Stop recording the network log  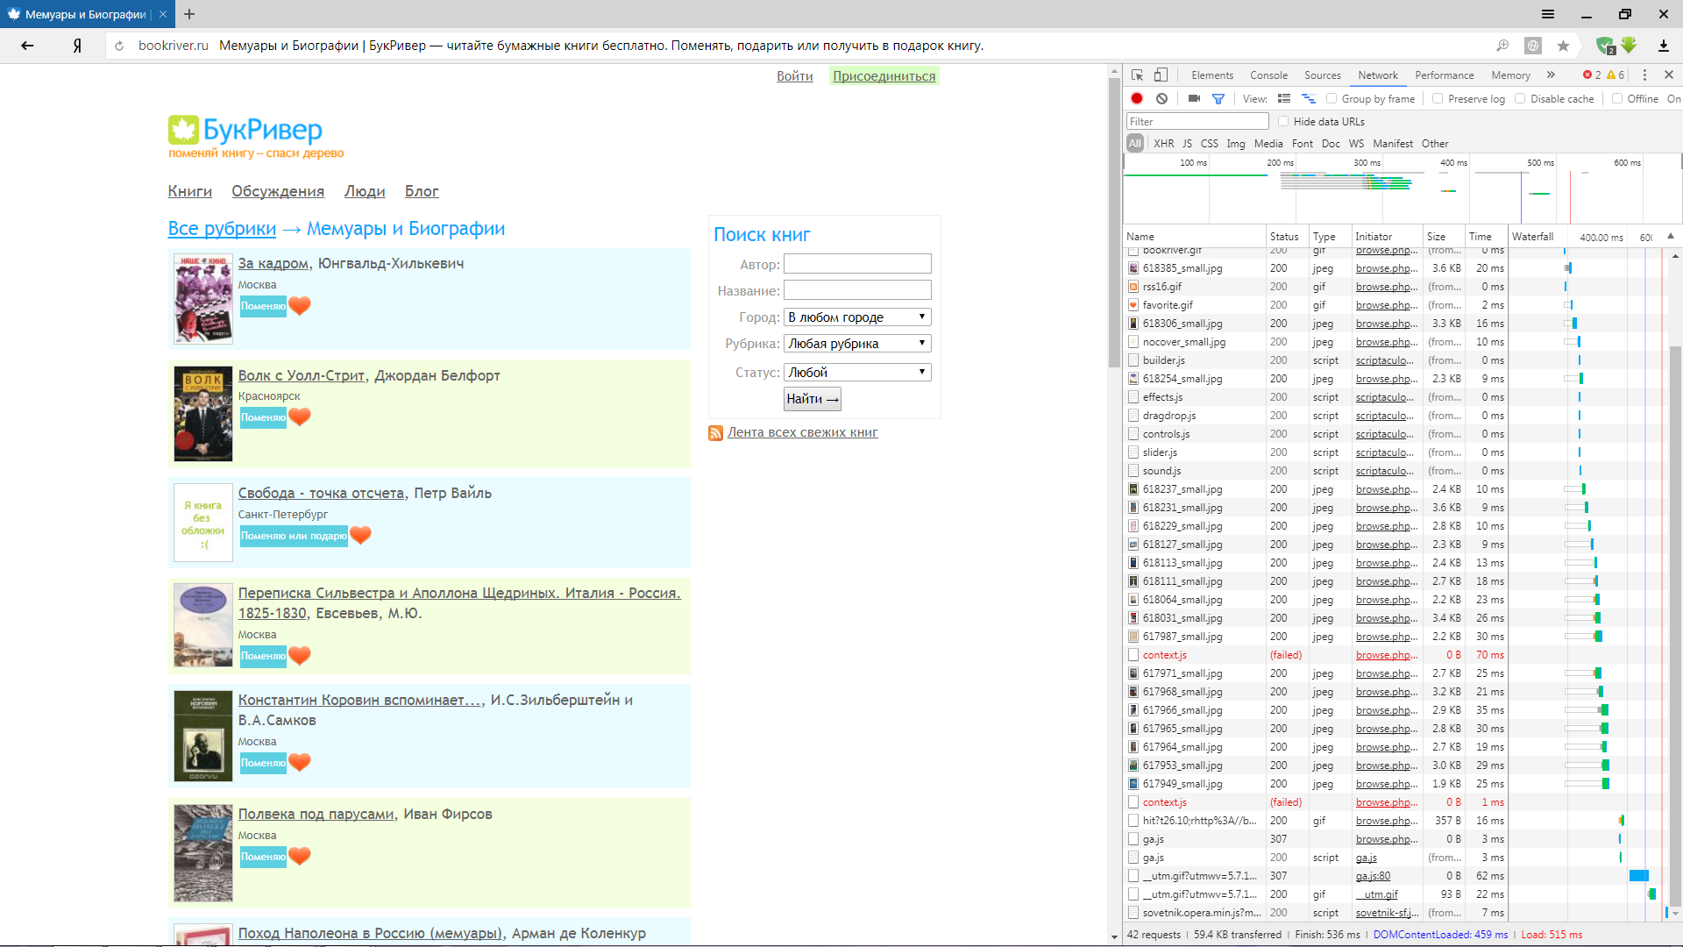1137,99
